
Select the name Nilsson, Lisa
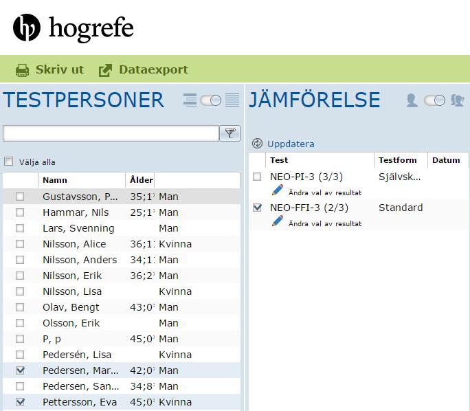point(72,291)
